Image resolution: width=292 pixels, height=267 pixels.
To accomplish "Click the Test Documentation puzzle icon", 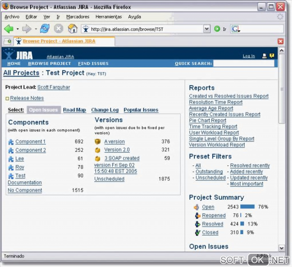I will [11, 176].
